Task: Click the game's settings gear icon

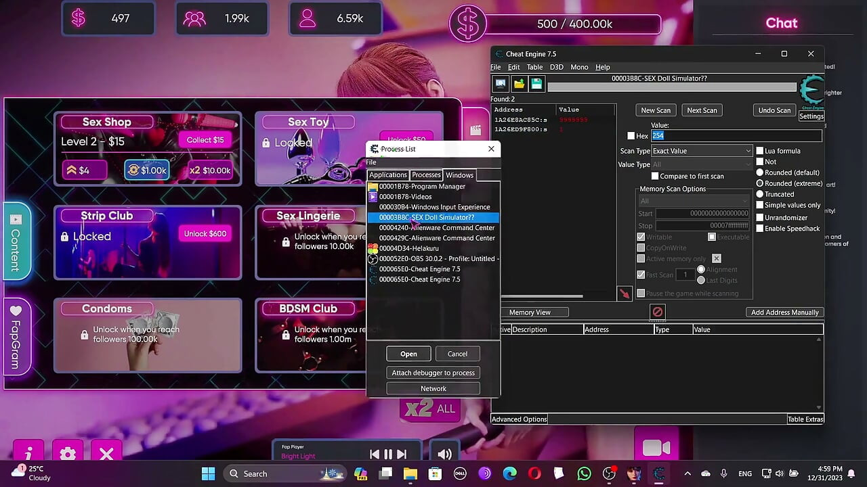Action: (x=68, y=453)
